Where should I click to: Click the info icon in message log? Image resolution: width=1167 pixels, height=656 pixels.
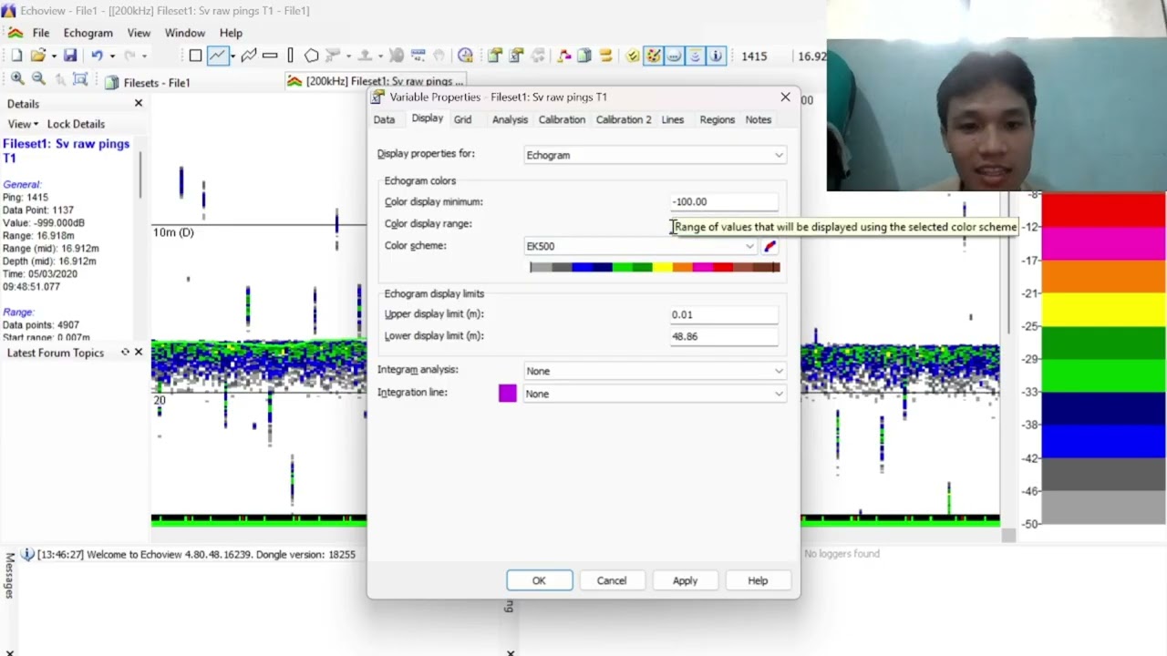27,554
